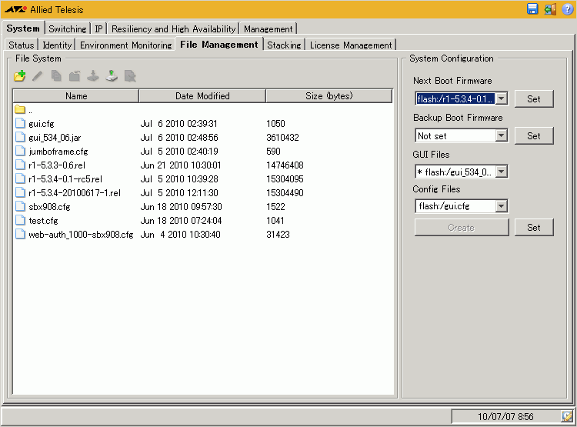Image resolution: width=577 pixels, height=427 pixels.
Task: Open the License Management sub-tab
Action: (x=351, y=45)
